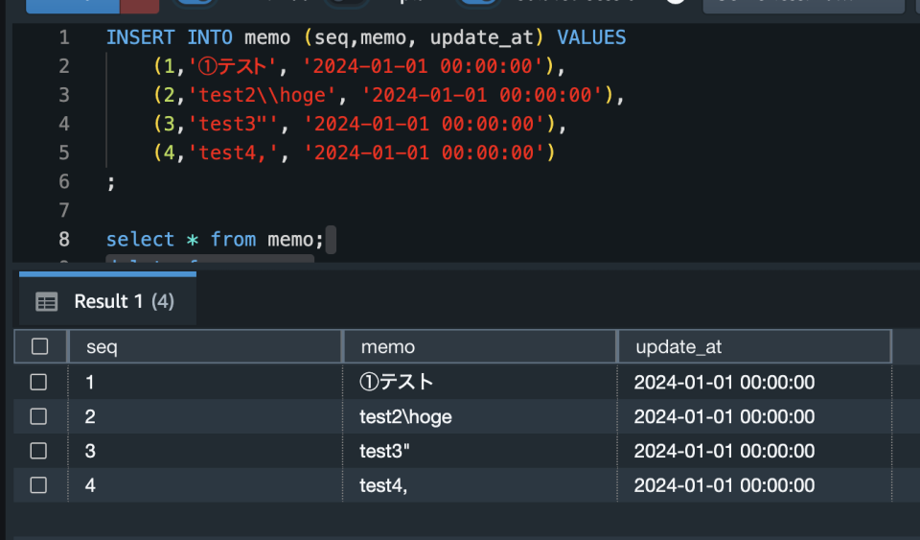This screenshot has width=920, height=540.
Task: Click the seq value 4 cell
Action: coord(91,485)
